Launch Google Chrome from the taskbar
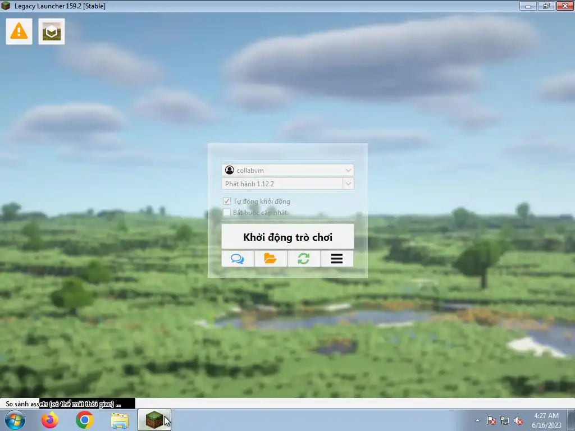The width and height of the screenshot is (575, 431). [85, 420]
